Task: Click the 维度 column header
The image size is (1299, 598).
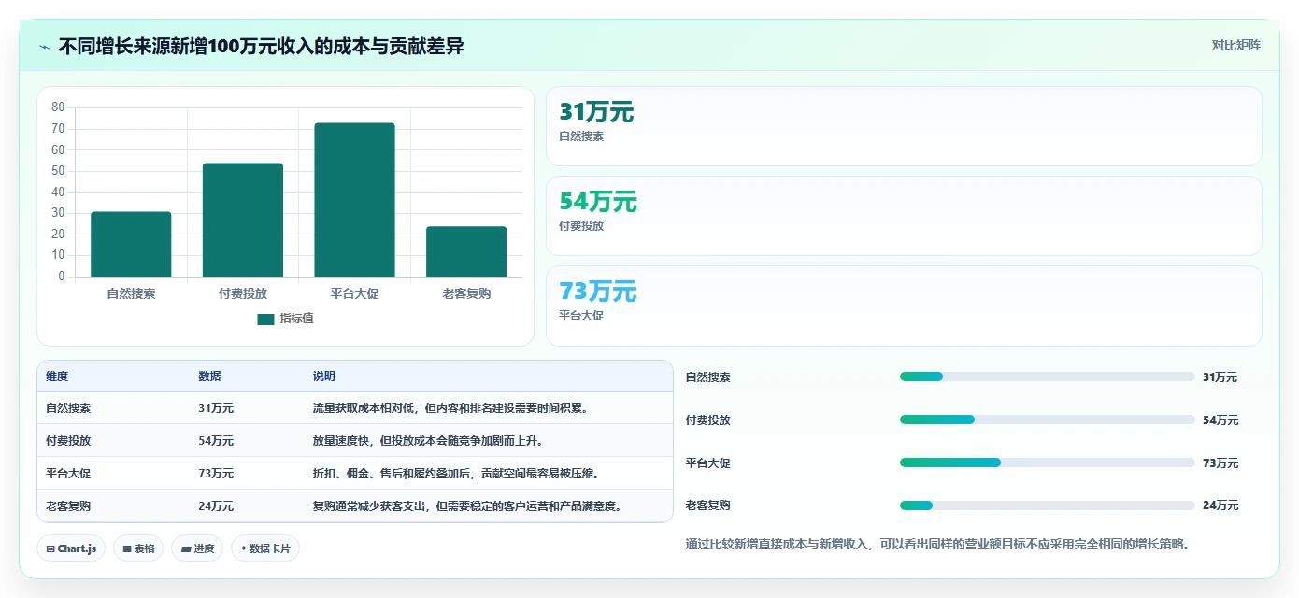Action: (x=57, y=377)
